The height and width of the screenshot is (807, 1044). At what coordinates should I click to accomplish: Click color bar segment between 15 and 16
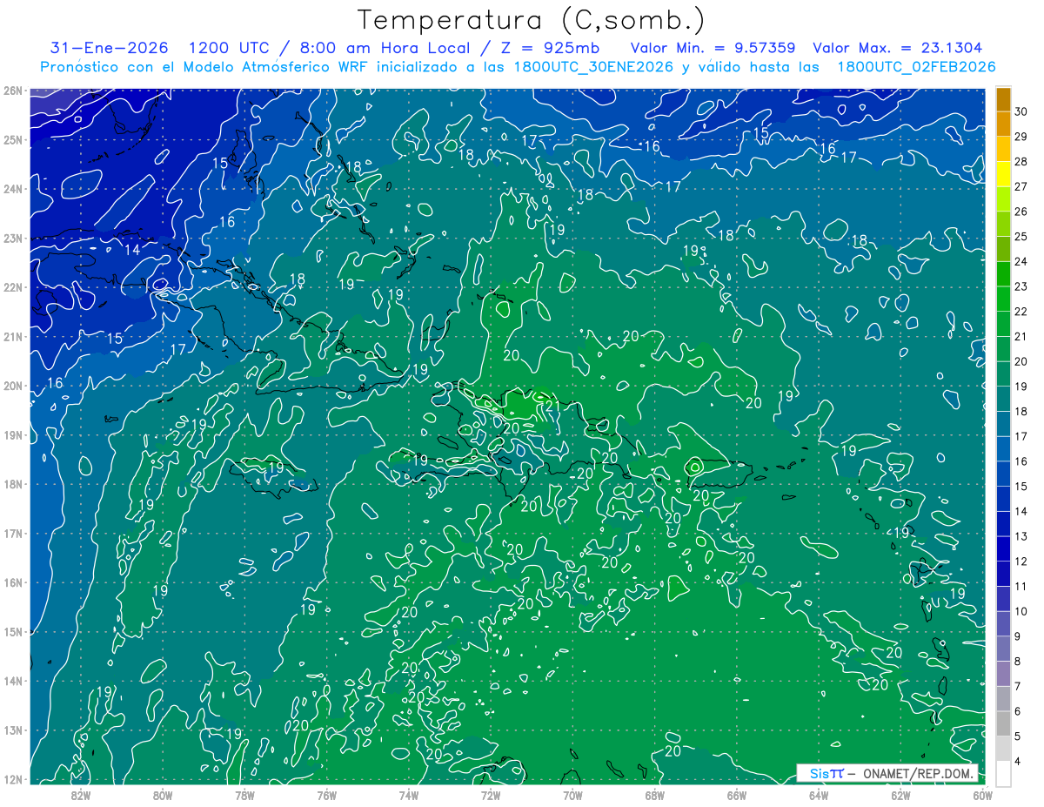coord(1003,474)
